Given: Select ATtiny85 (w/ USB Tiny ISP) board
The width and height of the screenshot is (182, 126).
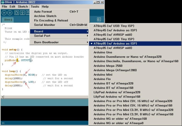Looking at the screenshot, I should pos(135,39).
